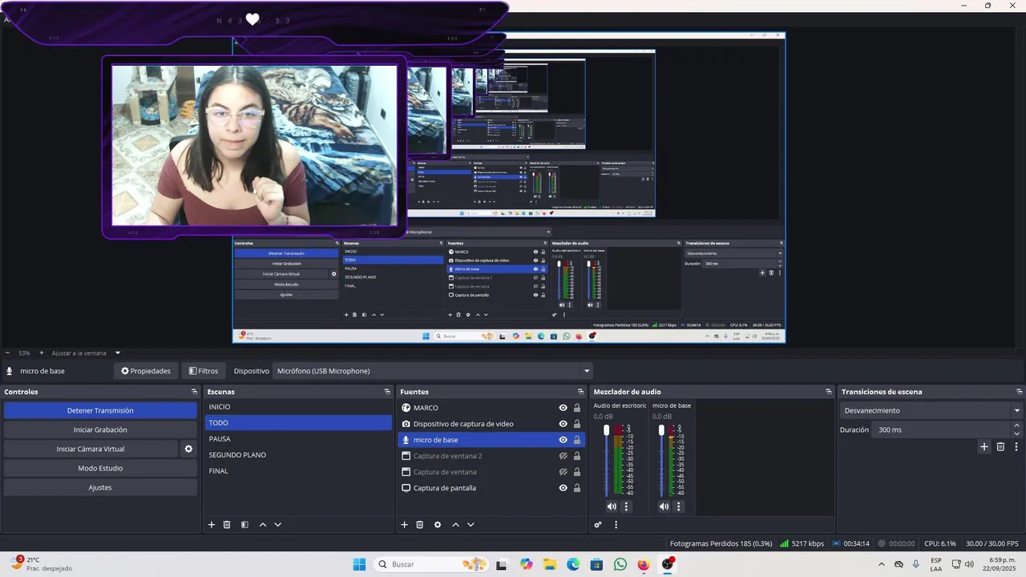The image size is (1026, 577).
Task: Zoom out preview with minus icon
Action: click(x=8, y=353)
